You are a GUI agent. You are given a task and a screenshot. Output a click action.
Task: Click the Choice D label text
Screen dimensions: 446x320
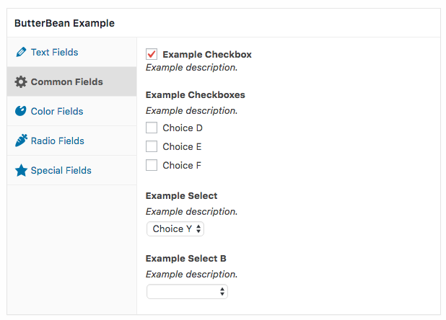pyautogui.click(x=183, y=128)
